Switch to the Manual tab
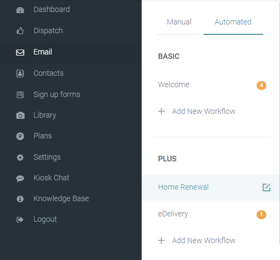This screenshot has width=280, height=260. [179, 22]
